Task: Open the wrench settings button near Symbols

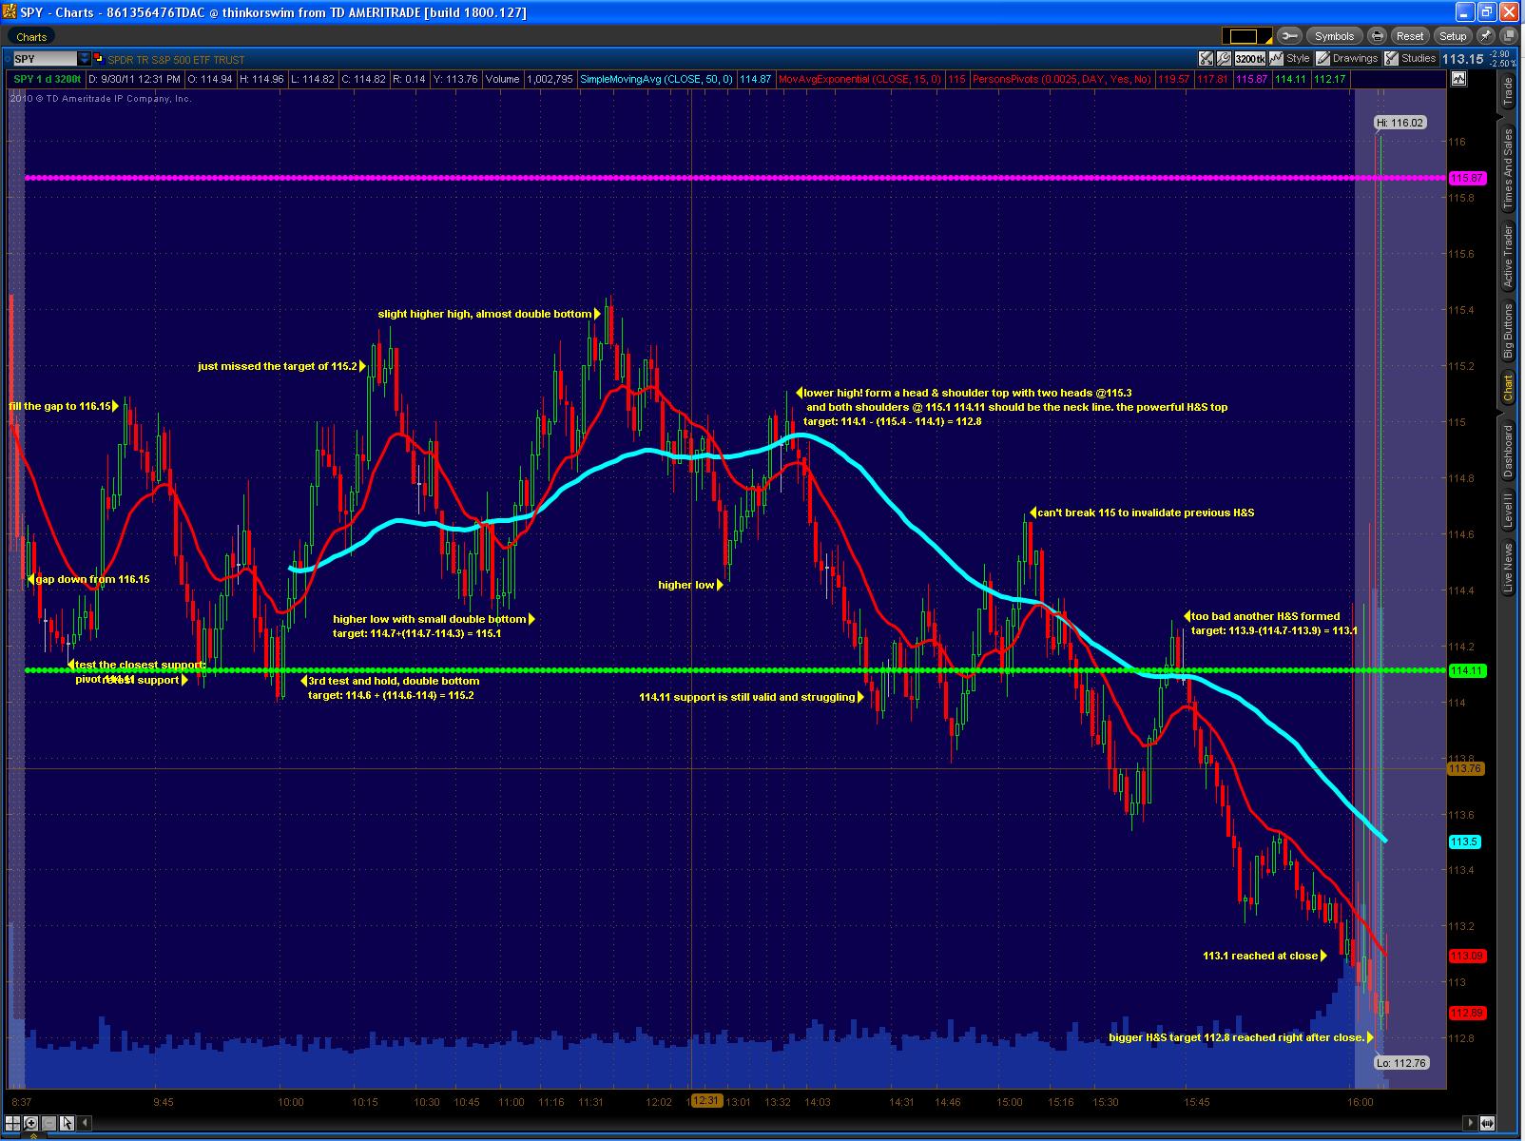Action: point(1289,36)
